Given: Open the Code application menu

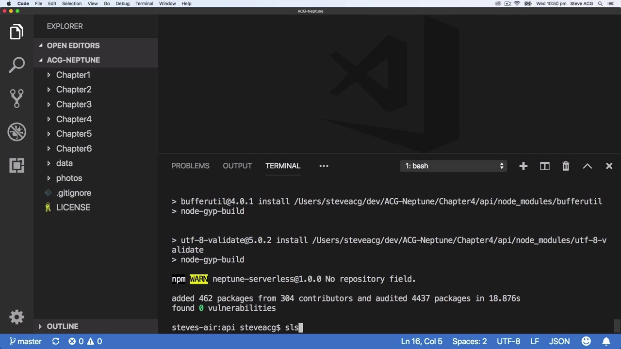Looking at the screenshot, I should pyautogui.click(x=23, y=3).
